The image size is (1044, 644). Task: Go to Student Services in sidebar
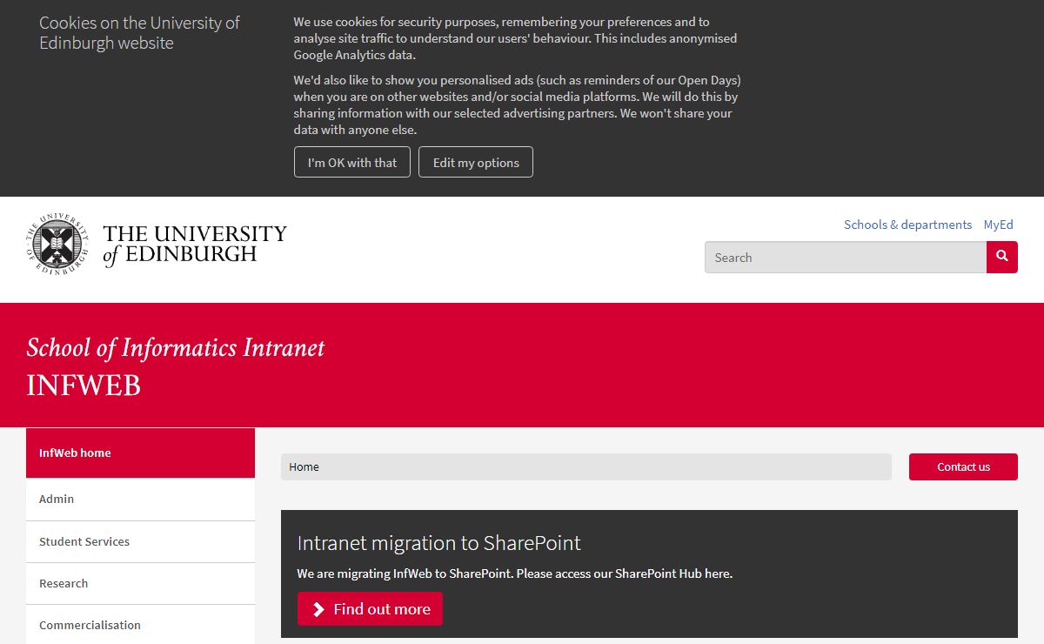click(x=140, y=541)
